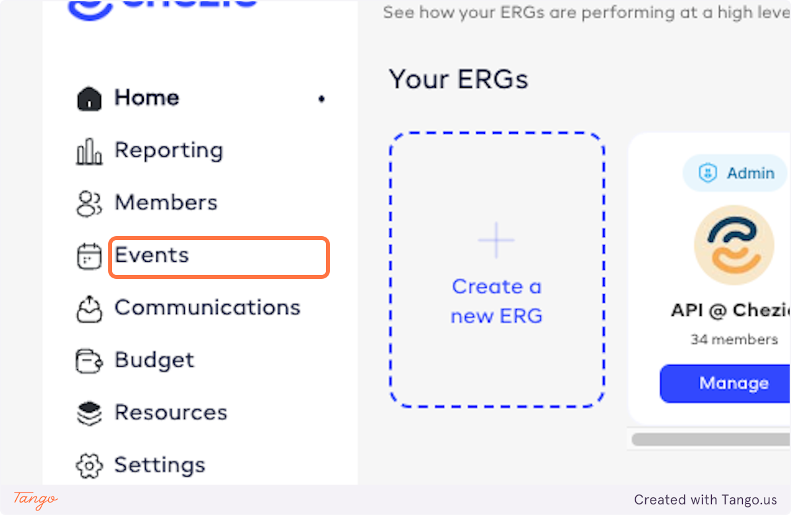Click the Admin shield badge icon

pos(707,173)
